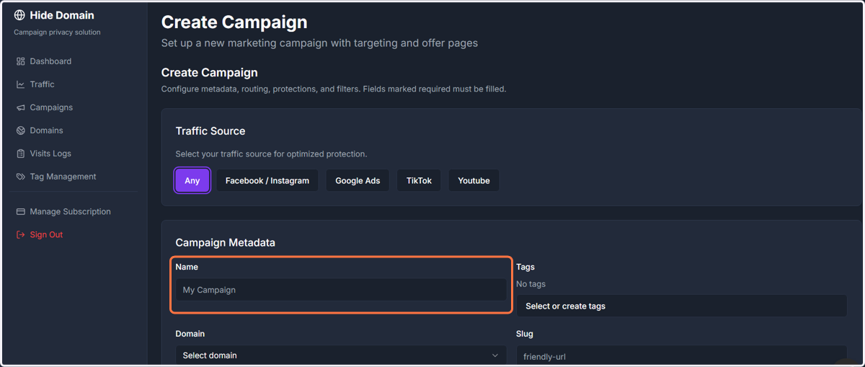Click the Hide Domain brand title
The width and height of the screenshot is (865, 367).
pos(62,15)
